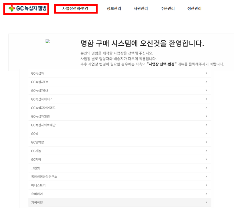Click the arrow icon on the 유비케어 row
Image resolution: width=234 pixels, height=216 pixels.
[206, 194]
